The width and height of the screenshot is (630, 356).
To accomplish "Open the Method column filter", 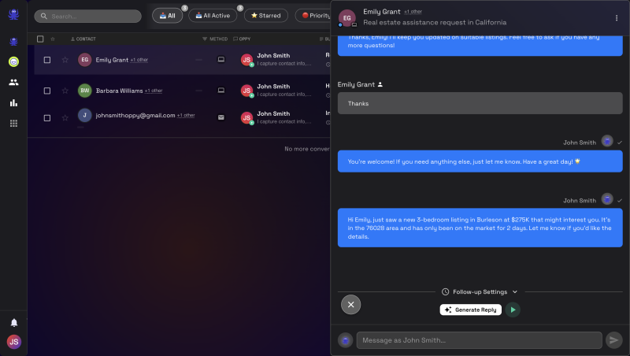I will pyautogui.click(x=215, y=39).
